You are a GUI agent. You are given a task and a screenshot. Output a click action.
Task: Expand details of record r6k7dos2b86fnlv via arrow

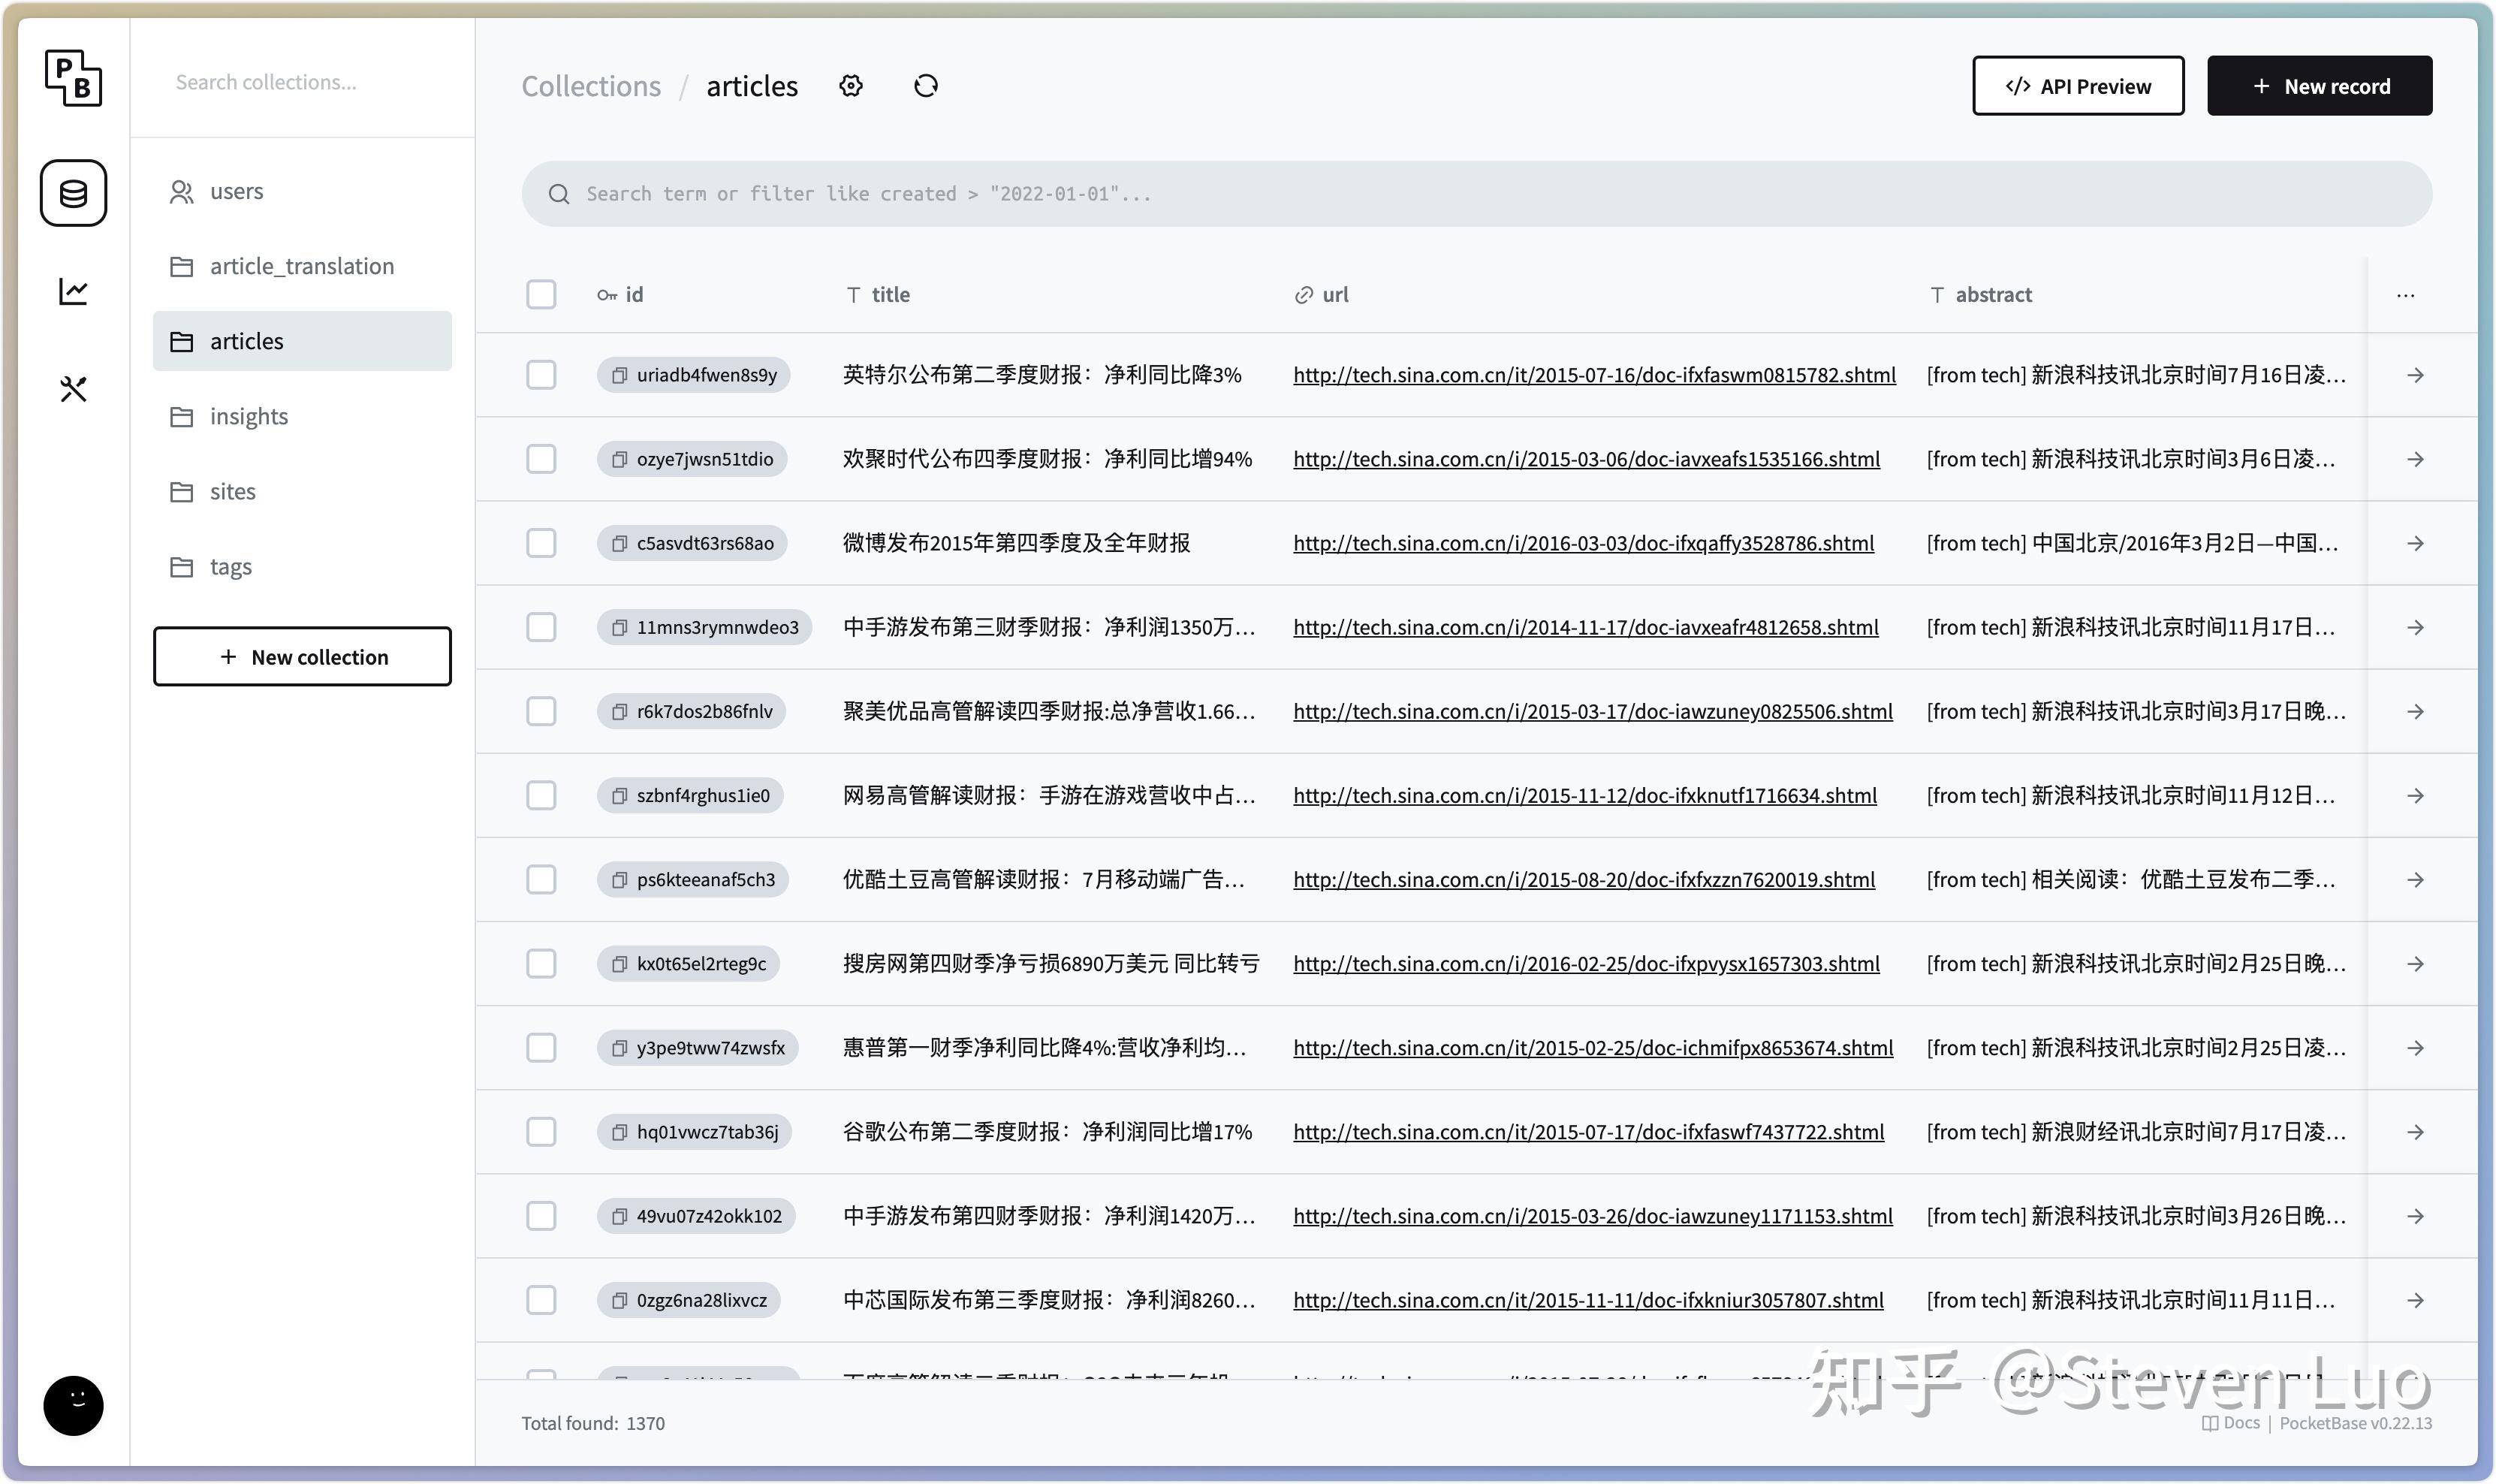click(2415, 711)
